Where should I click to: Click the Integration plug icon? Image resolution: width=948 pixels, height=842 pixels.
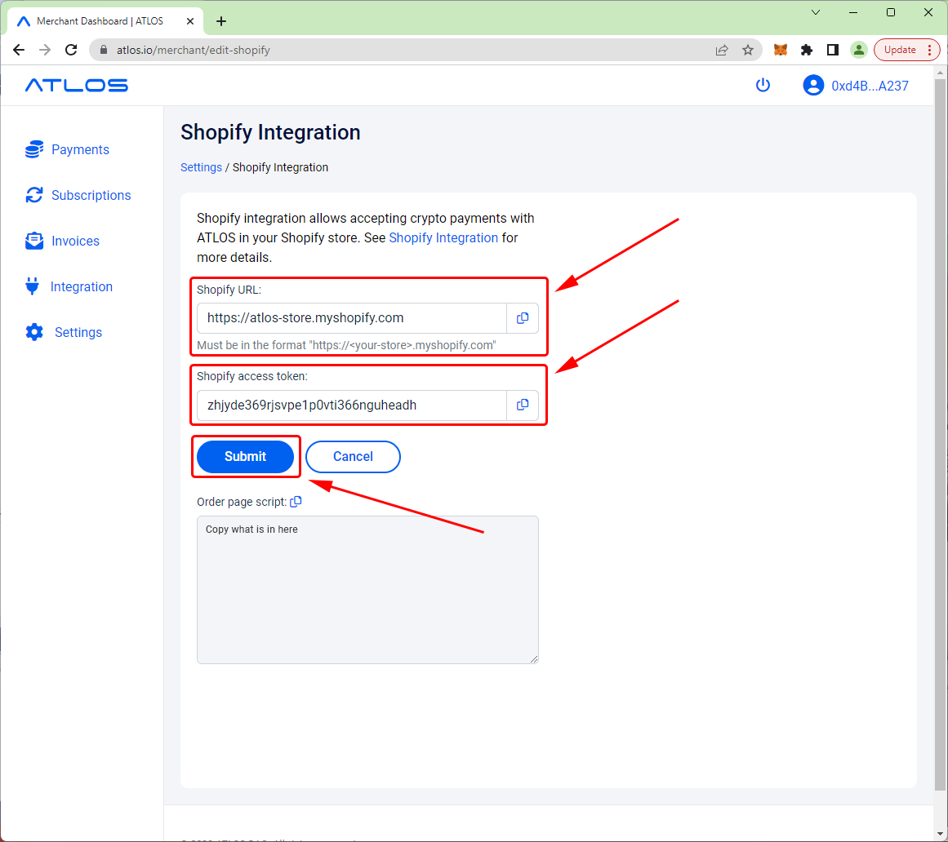tap(33, 286)
